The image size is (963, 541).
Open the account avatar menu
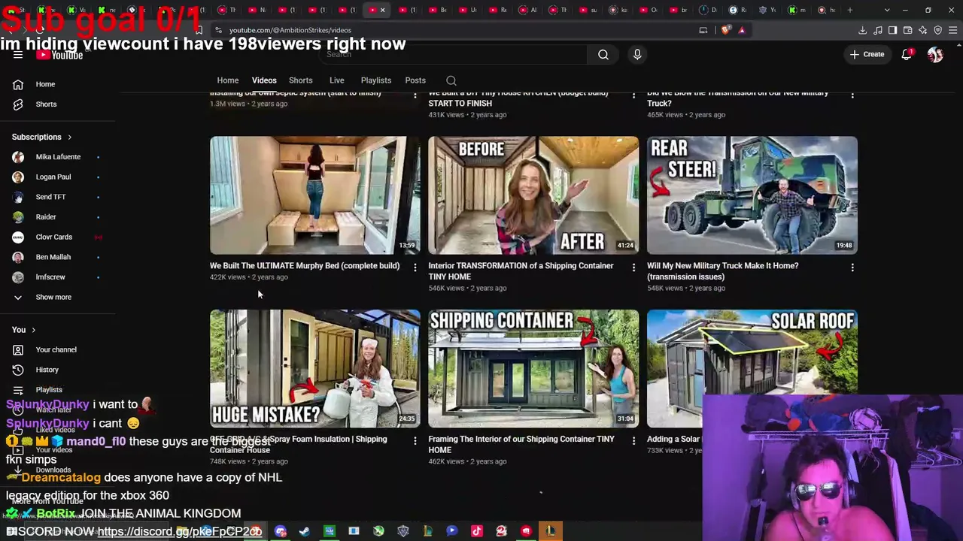[x=935, y=54]
